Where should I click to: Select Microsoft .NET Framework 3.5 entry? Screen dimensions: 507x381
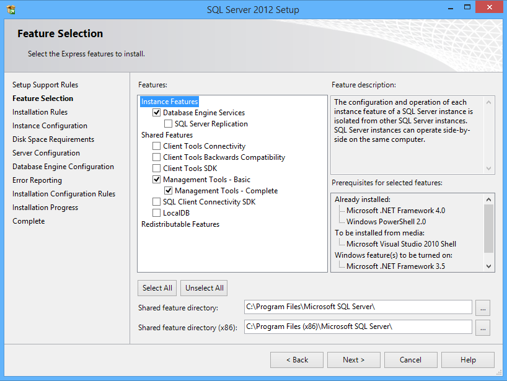pyautogui.click(x=395, y=266)
